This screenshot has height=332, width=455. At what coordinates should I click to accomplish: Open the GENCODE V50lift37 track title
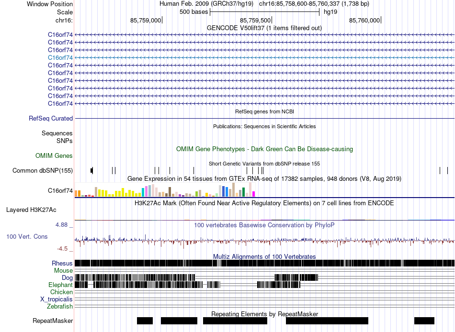click(x=264, y=28)
